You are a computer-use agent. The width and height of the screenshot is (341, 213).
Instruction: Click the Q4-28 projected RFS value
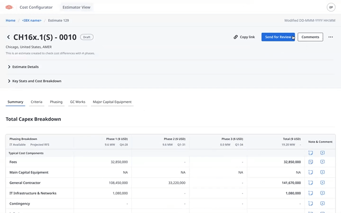pos(124,144)
